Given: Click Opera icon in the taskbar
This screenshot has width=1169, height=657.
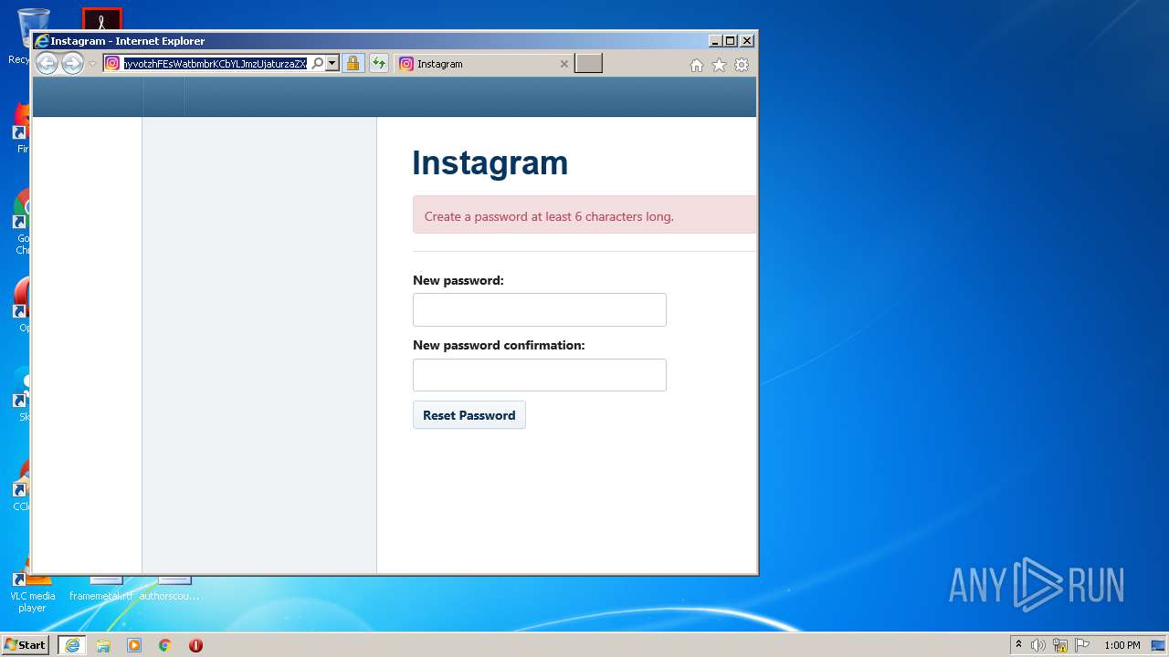Looking at the screenshot, I should tap(195, 645).
